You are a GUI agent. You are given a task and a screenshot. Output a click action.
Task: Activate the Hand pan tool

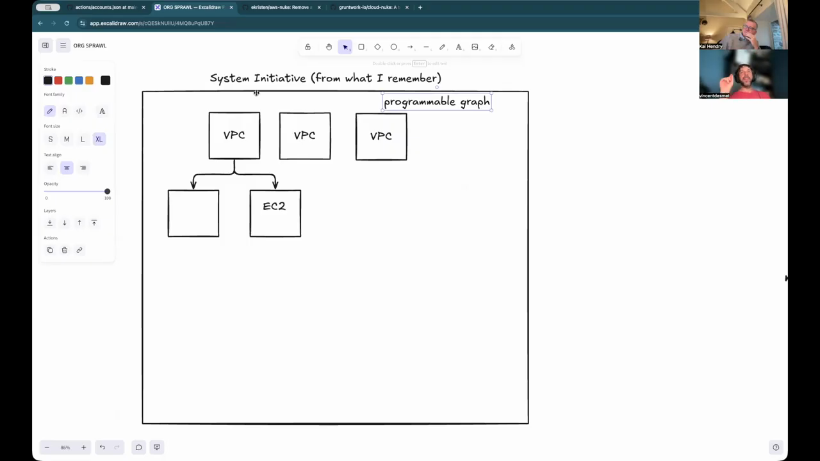click(x=329, y=47)
